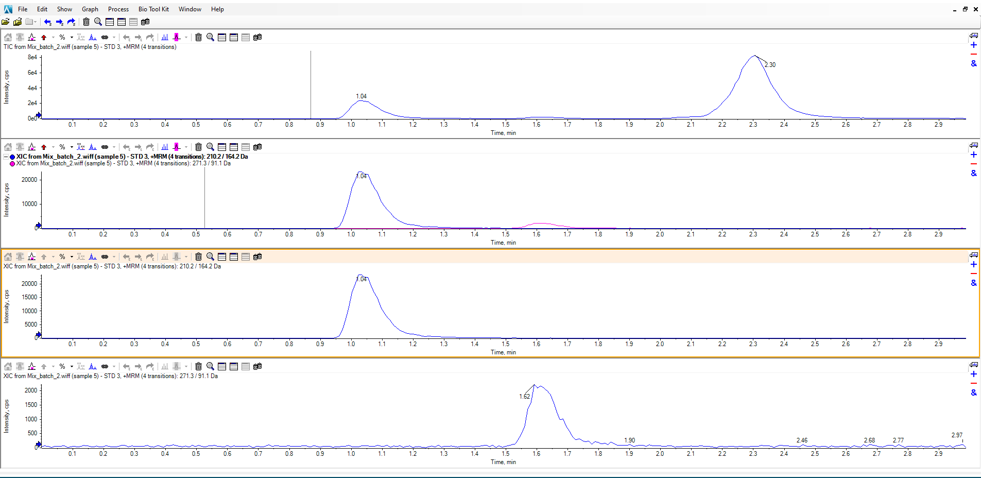Click the home icon in the TIC pane
Image resolution: width=981 pixels, height=478 pixels.
pos(8,37)
